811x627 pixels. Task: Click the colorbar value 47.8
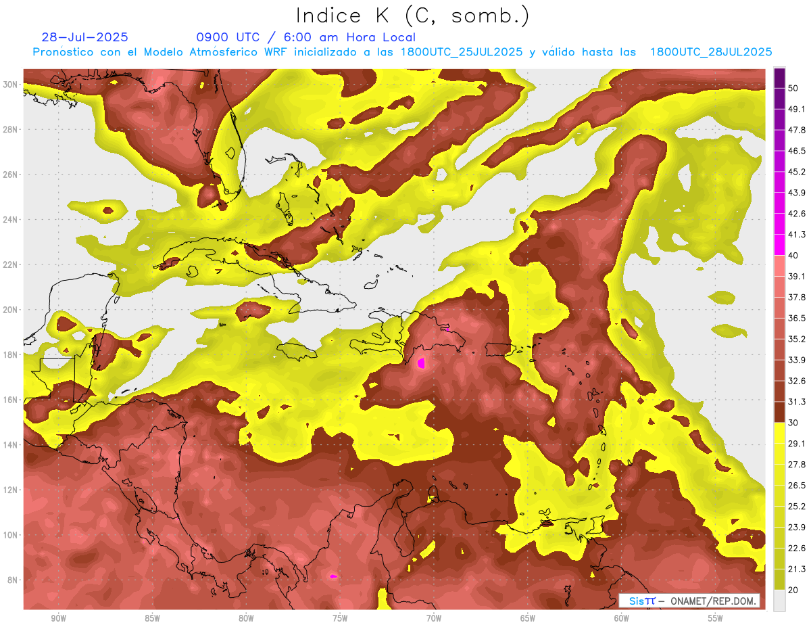(x=797, y=130)
